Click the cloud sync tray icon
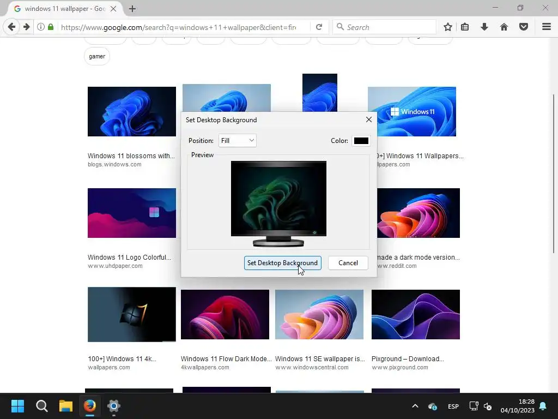The image size is (558, 419). tap(432, 406)
